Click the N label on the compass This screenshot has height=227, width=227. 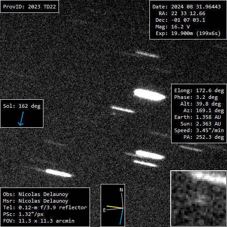click(x=121, y=190)
